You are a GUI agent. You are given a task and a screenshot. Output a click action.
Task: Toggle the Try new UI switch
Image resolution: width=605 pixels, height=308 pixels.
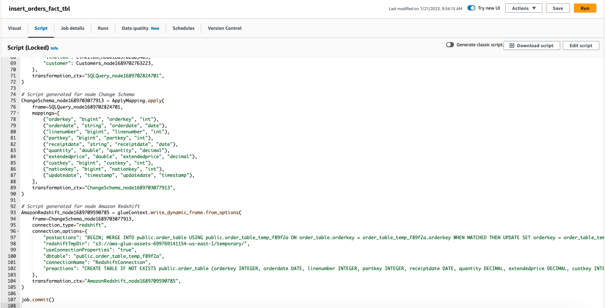[x=471, y=8]
